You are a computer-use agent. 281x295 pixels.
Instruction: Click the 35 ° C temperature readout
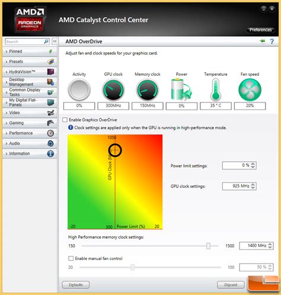(x=216, y=106)
